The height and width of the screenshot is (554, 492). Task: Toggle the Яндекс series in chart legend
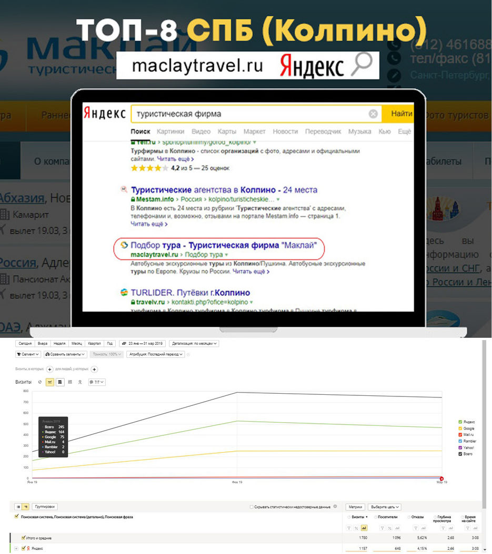460,422
